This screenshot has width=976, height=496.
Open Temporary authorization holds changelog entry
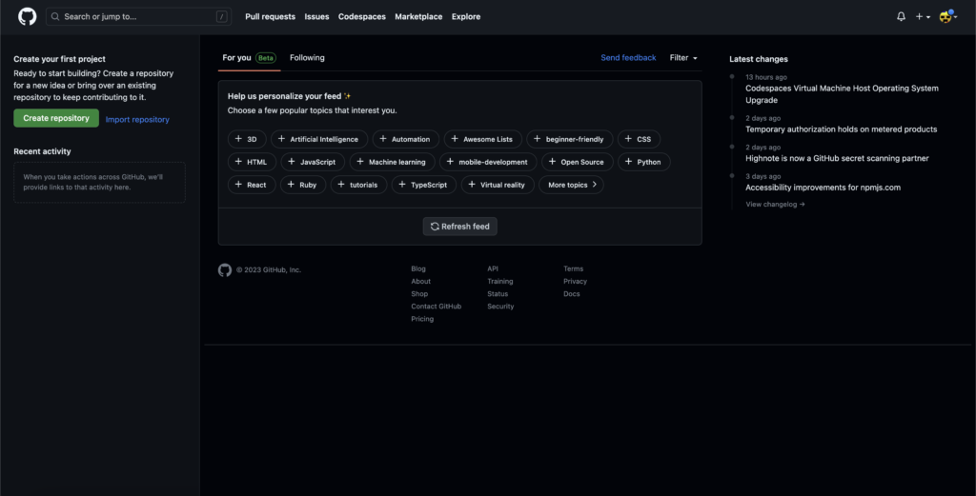841,129
